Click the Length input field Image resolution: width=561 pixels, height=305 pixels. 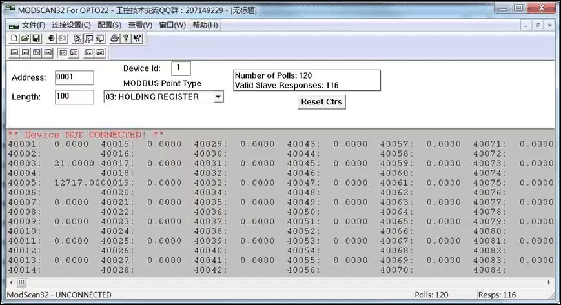click(74, 97)
